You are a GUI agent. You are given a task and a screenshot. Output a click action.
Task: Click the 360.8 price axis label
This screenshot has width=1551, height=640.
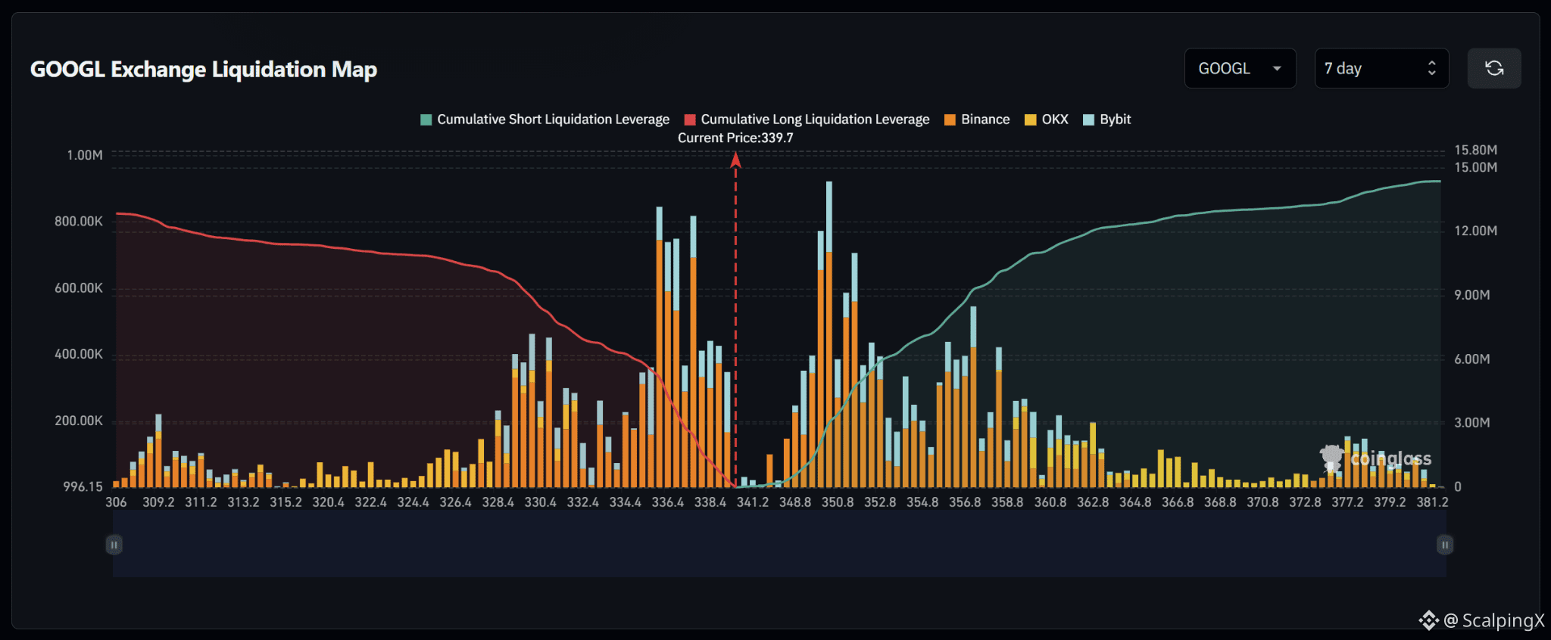click(x=1050, y=502)
